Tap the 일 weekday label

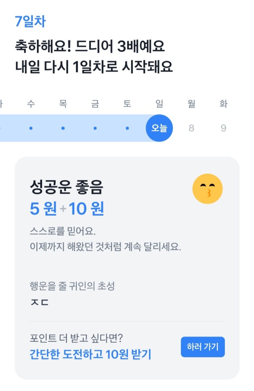[x=159, y=104]
